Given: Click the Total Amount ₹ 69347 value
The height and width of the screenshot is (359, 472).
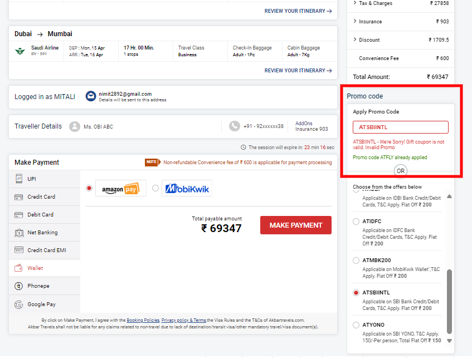Looking at the screenshot, I should pyautogui.click(x=437, y=77).
